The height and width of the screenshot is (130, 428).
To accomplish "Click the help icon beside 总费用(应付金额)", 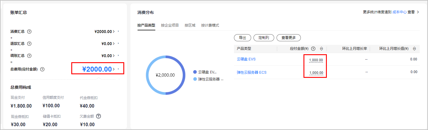I will coord(42,69).
